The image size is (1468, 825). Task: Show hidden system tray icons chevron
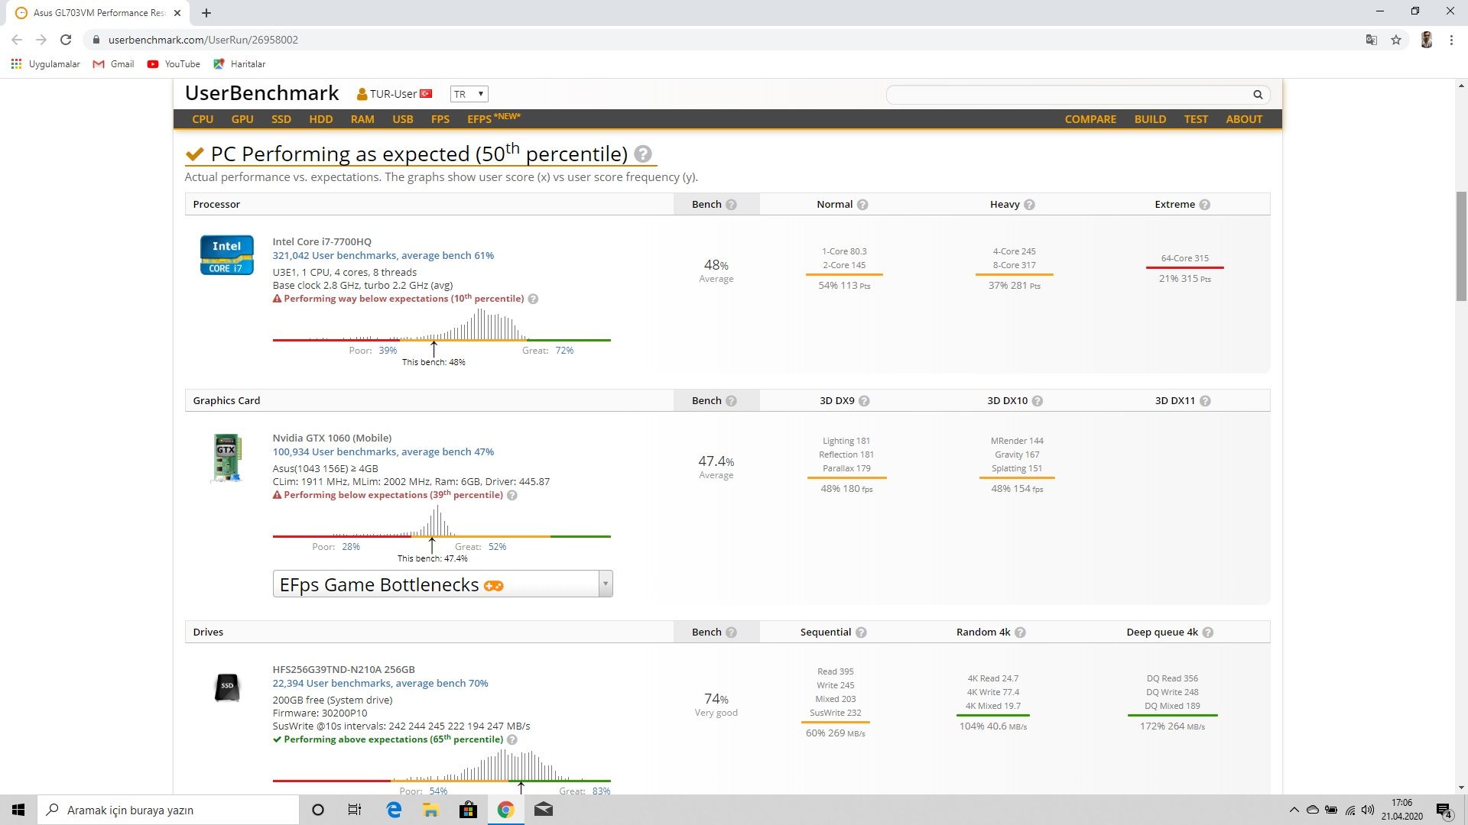(1294, 810)
